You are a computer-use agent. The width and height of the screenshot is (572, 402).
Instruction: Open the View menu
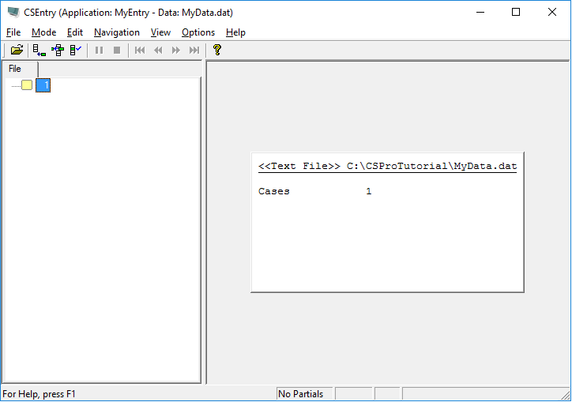160,32
